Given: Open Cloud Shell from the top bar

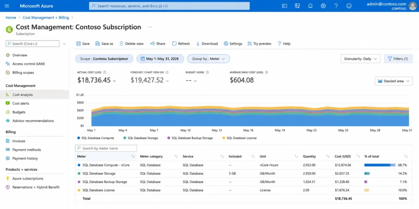Looking at the screenshot, I should click(285, 6).
